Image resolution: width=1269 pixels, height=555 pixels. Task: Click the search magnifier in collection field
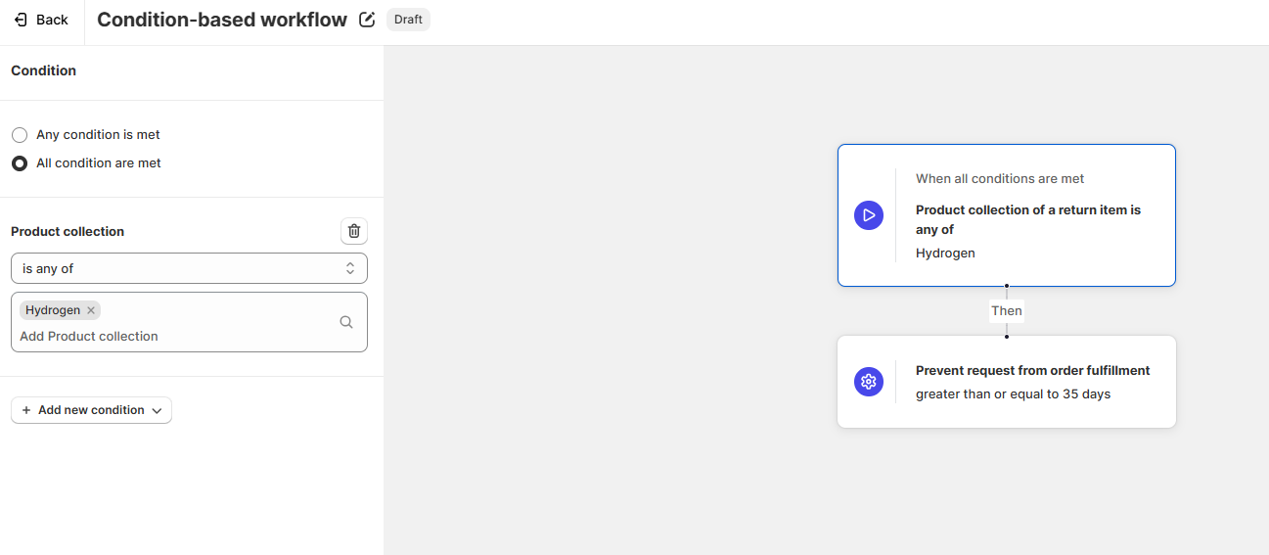346,322
